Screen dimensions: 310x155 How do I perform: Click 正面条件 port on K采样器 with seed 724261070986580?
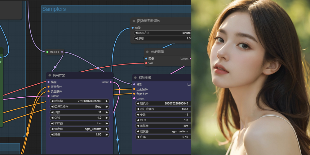[48, 87]
